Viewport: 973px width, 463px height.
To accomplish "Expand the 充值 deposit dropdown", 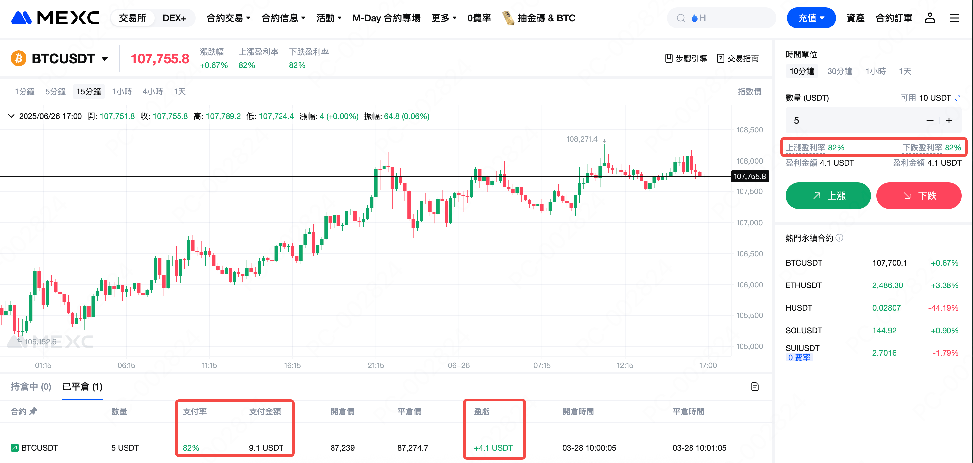I will click(x=811, y=18).
